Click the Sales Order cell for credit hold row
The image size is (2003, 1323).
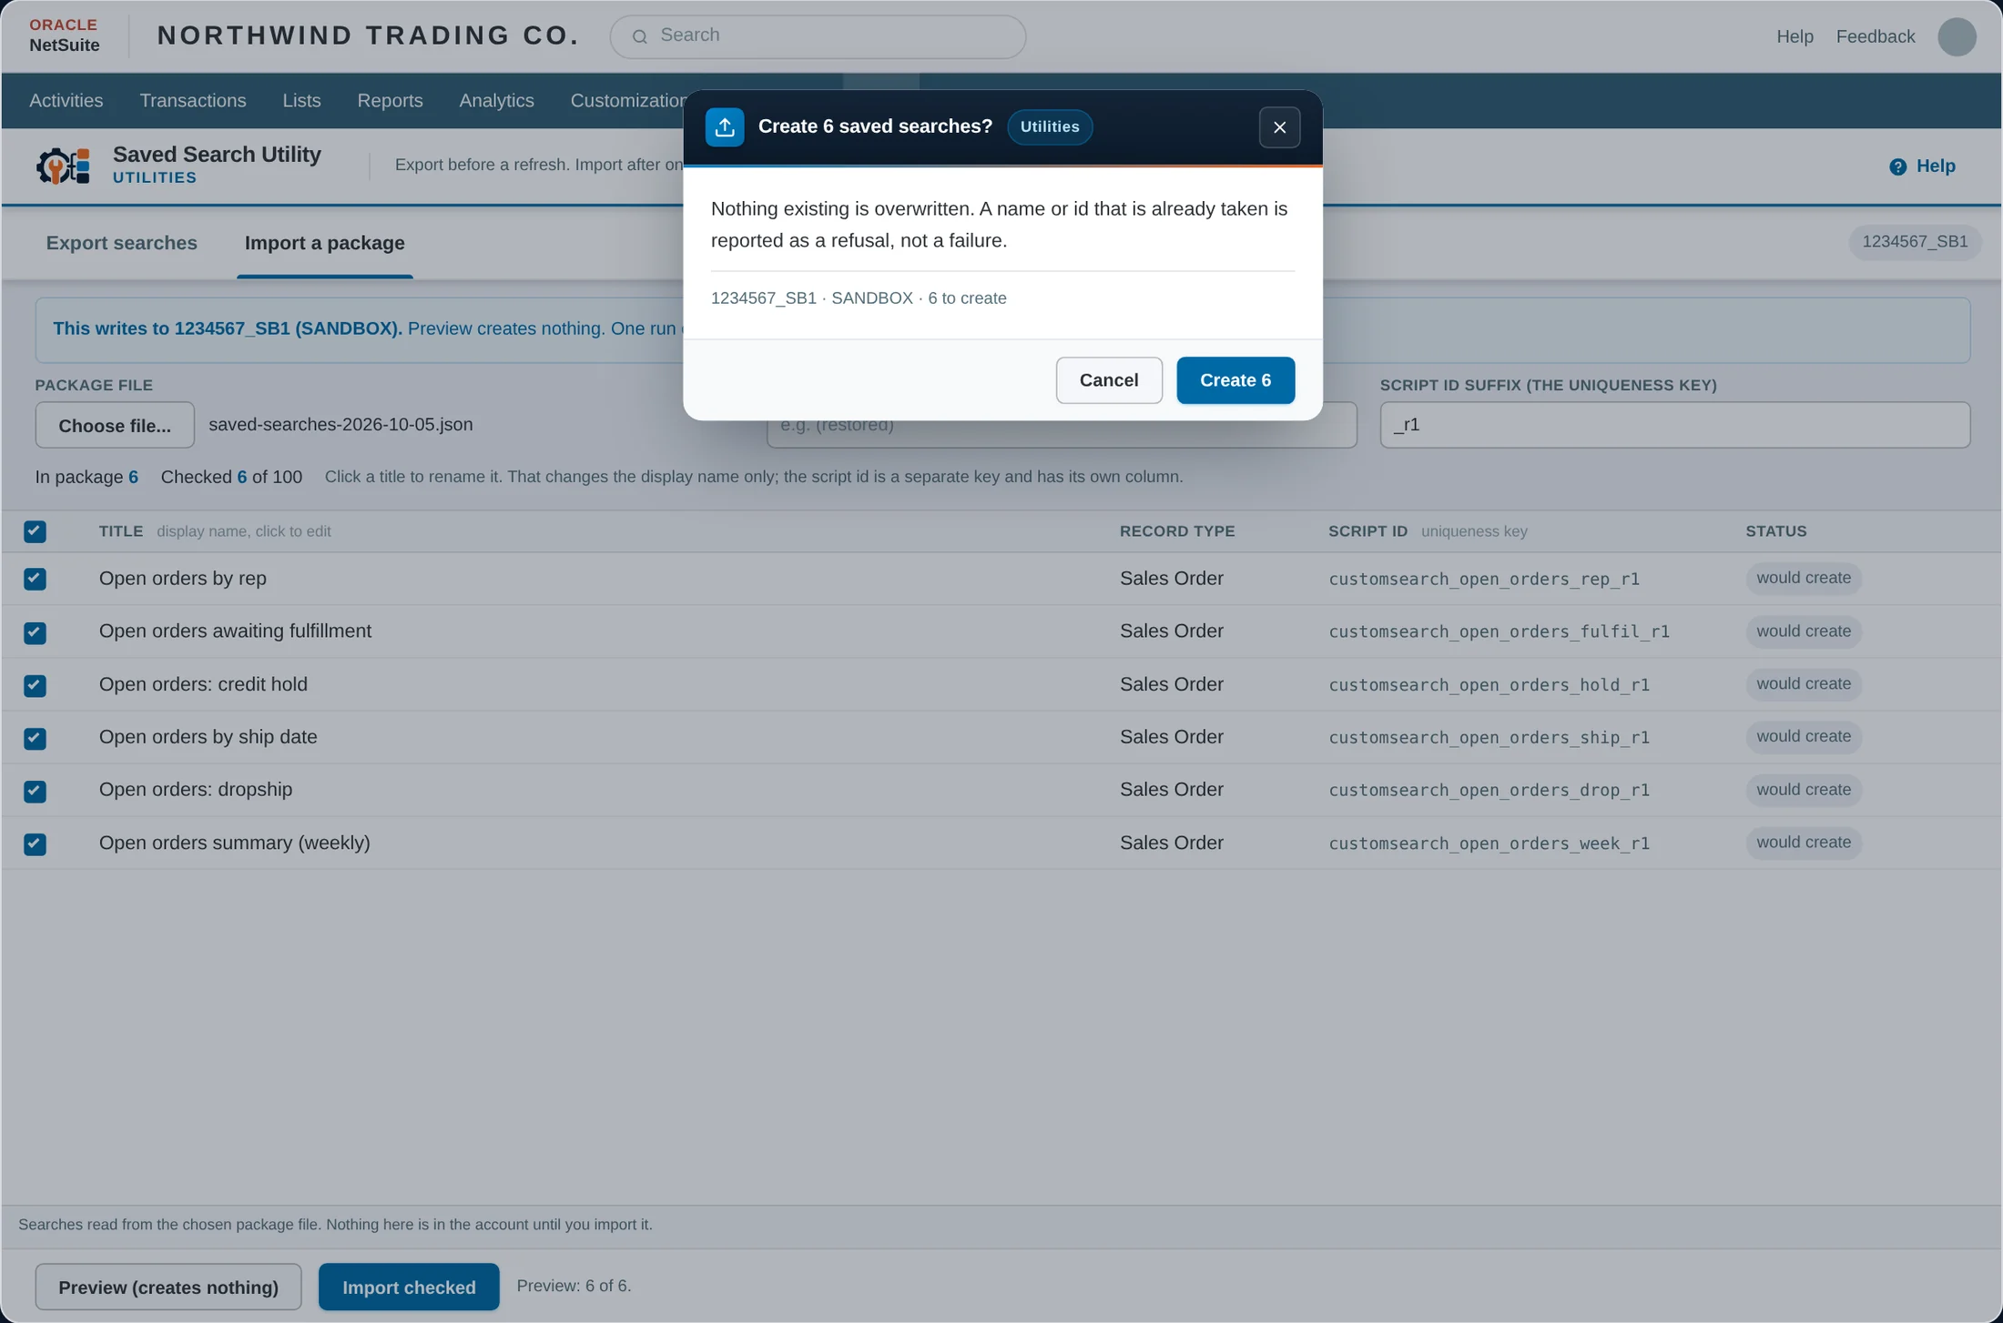click(1171, 684)
